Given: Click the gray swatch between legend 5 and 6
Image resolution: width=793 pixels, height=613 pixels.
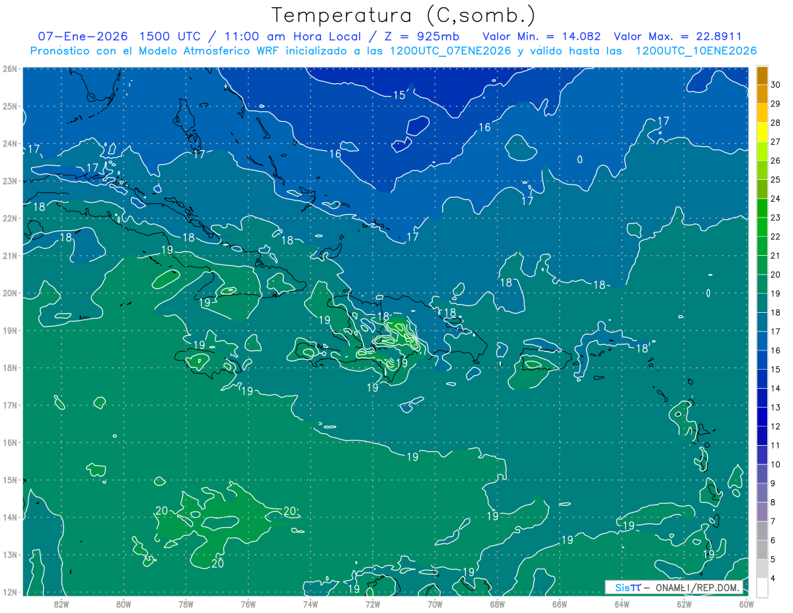Looking at the screenshot, I should [762, 549].
